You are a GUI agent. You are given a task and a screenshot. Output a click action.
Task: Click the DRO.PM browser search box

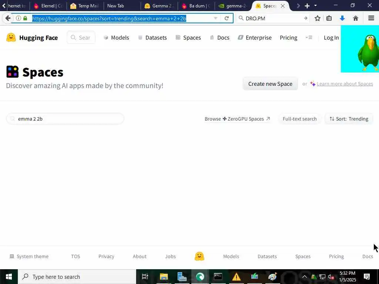pos(273,18)
